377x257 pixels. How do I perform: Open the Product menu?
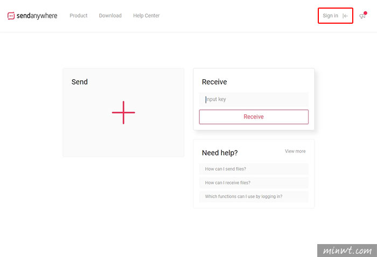click(x=79, y=16)
